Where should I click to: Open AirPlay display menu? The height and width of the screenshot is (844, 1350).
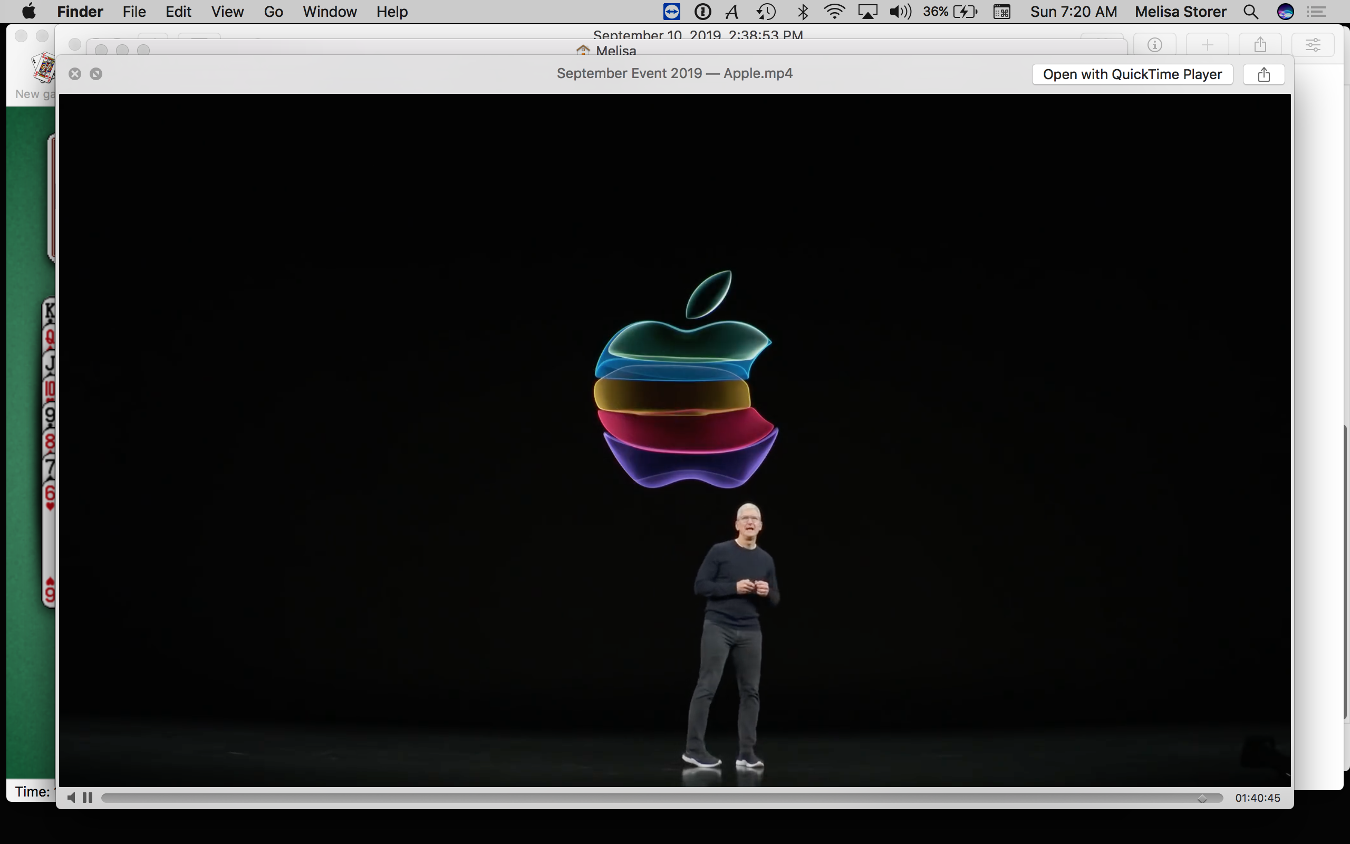[x=868, y=12]
